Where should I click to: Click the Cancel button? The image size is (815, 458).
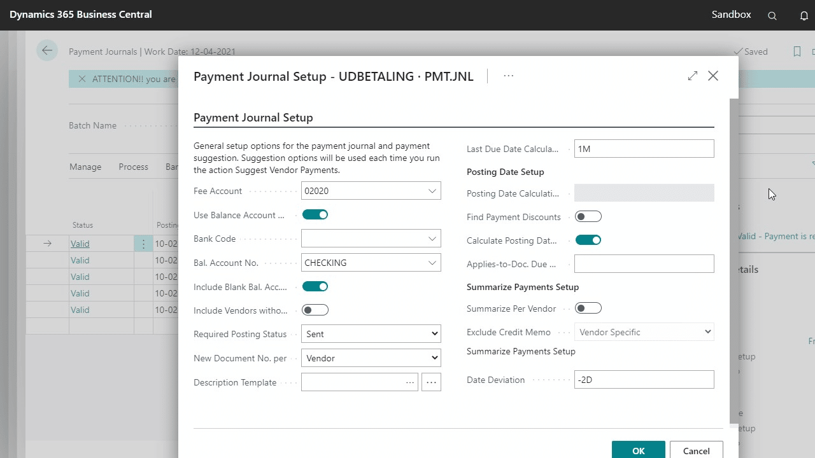point(696,450)
